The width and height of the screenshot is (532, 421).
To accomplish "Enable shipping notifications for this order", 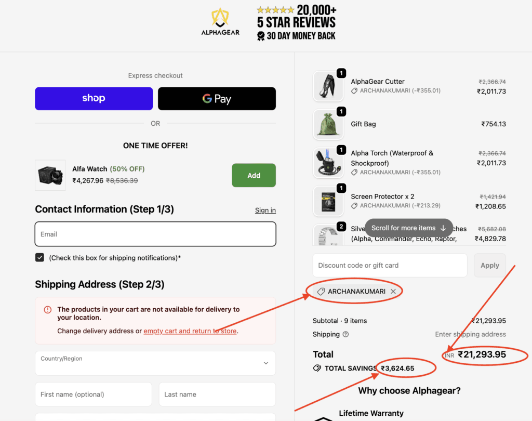I will (39, 257).
